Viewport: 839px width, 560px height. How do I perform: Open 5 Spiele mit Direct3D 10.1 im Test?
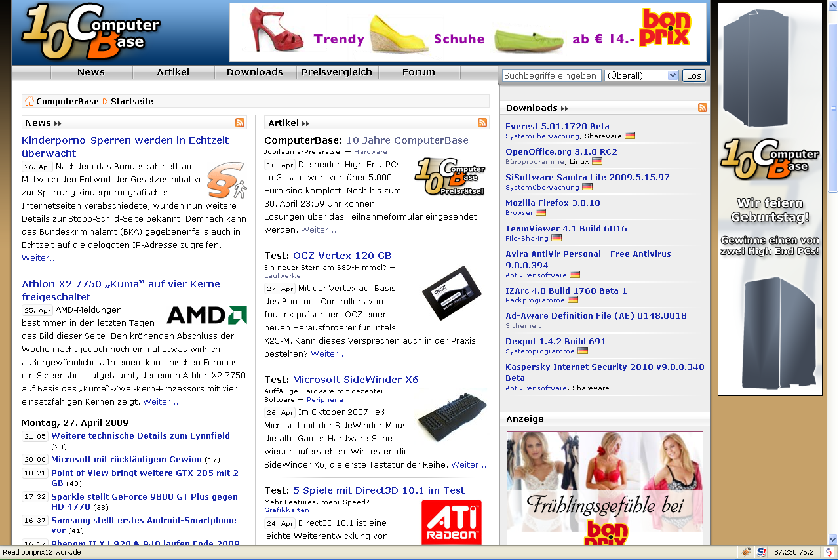click(x=379, y=490)
